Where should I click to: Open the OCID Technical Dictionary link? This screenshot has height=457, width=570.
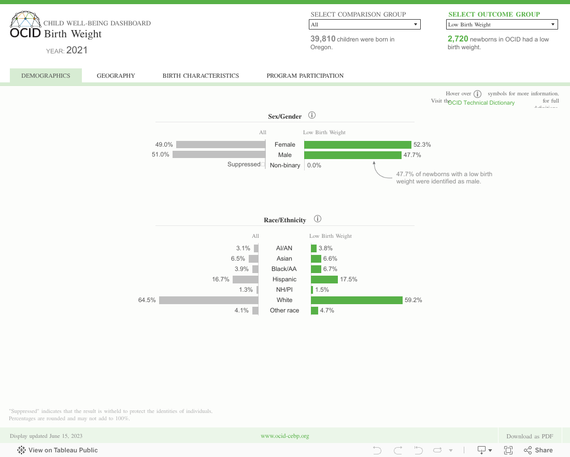click(481, 103)
